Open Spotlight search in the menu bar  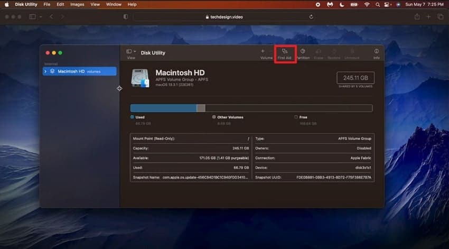point(378,5)
